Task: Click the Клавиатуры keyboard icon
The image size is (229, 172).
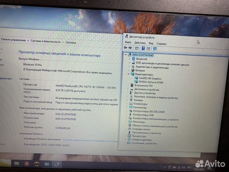Action: coord(131,104)
